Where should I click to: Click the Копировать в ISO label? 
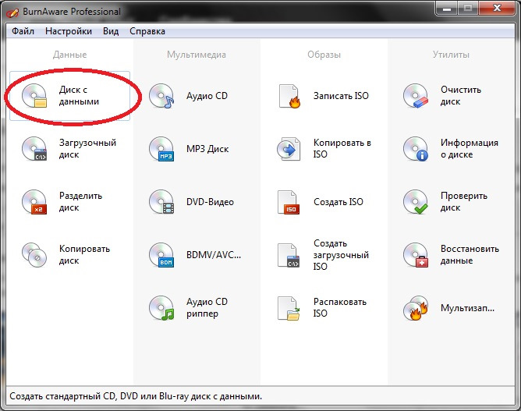[x=342, y=148]
